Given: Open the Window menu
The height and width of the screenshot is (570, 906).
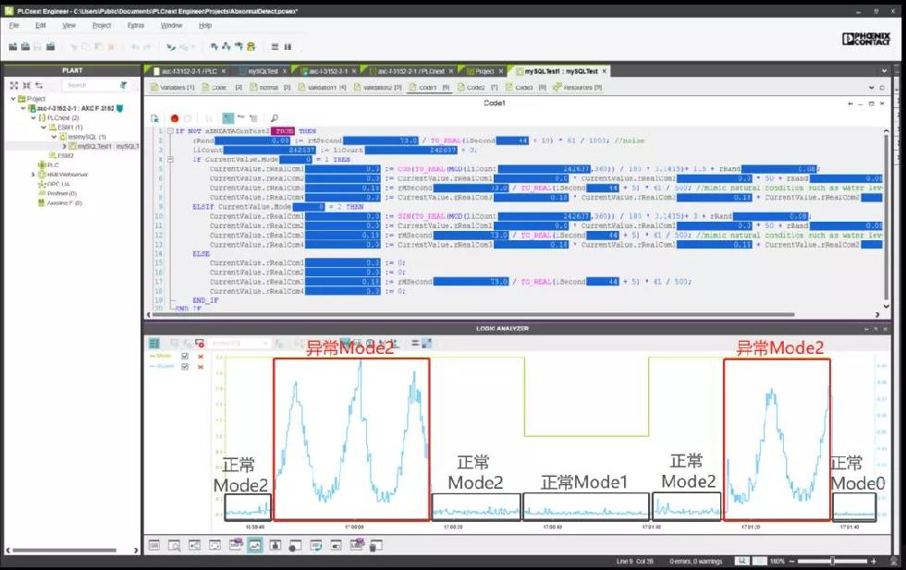Looking at the screenshot, I should point(171,26).
